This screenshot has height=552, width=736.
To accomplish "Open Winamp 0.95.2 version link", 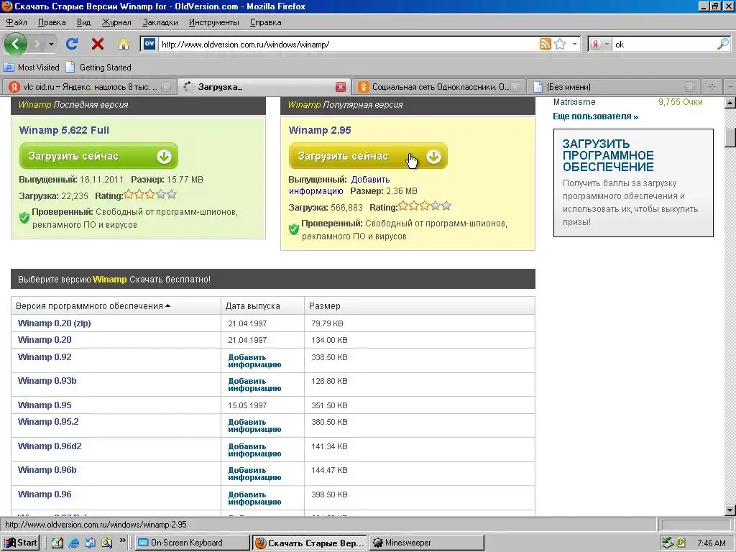I will coord(48,421).
